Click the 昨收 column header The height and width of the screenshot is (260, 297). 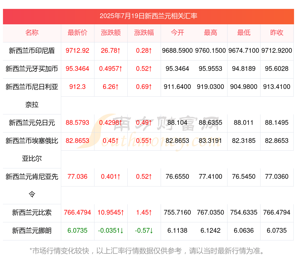click(x=277, y=33)
